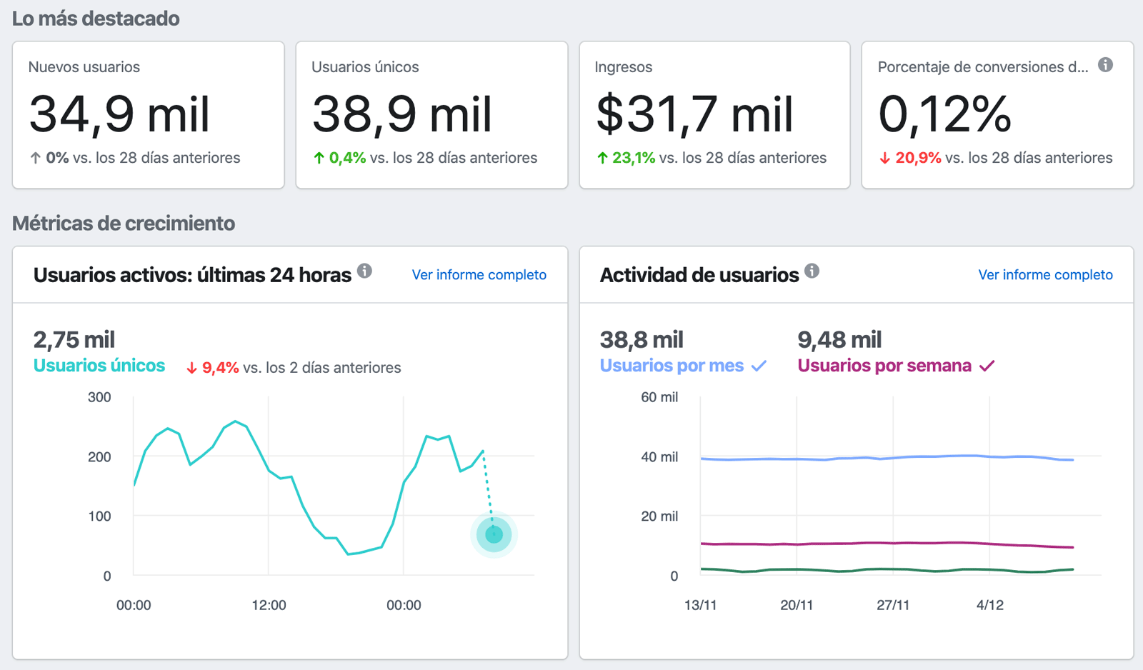The height and width of the screenshot is (670, 1143).
Task: Click the 0,12% conversion value
Action: click(944, 114)
